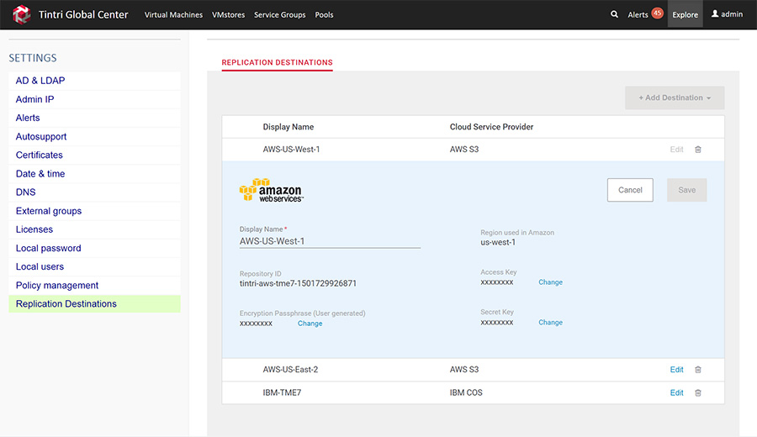Open Licenses settings
757x437 pixels.
click(94, 229)
